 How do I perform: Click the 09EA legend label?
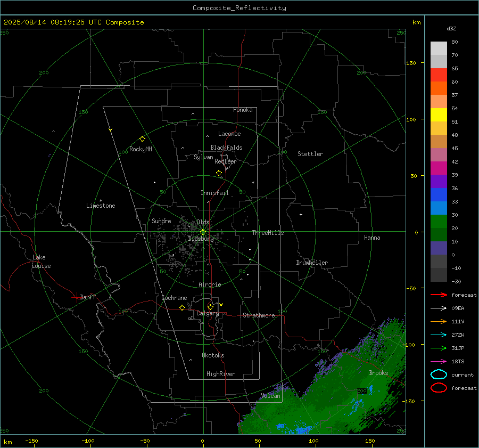tap(458, 308)
